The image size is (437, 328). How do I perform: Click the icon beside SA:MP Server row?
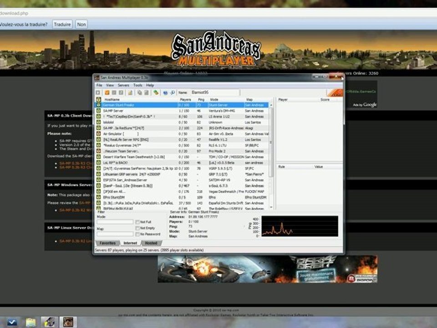[x=99, y=111]
